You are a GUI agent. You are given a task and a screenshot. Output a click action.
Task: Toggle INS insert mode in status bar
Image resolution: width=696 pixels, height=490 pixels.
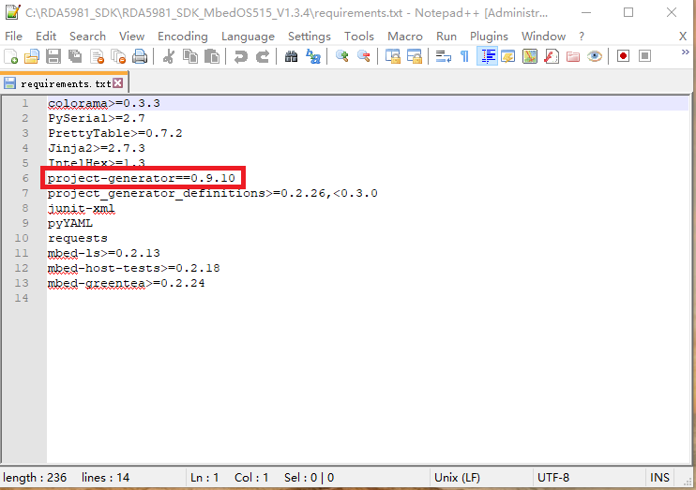click(x=659, y=478)
